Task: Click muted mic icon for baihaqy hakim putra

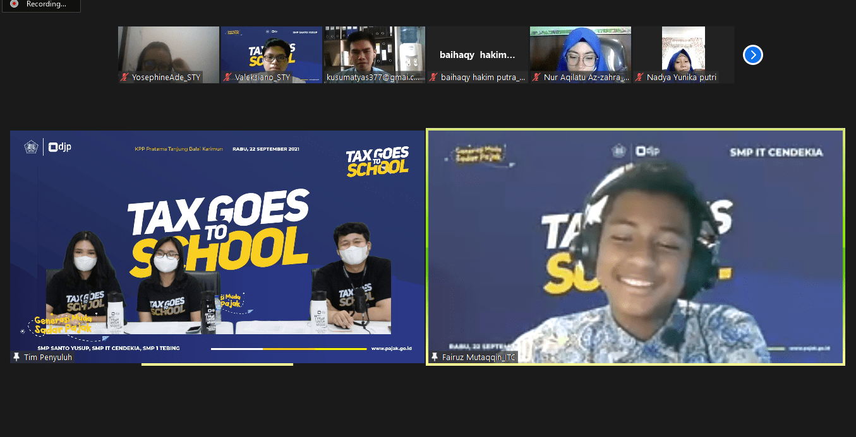Action: tap(433, 78)
